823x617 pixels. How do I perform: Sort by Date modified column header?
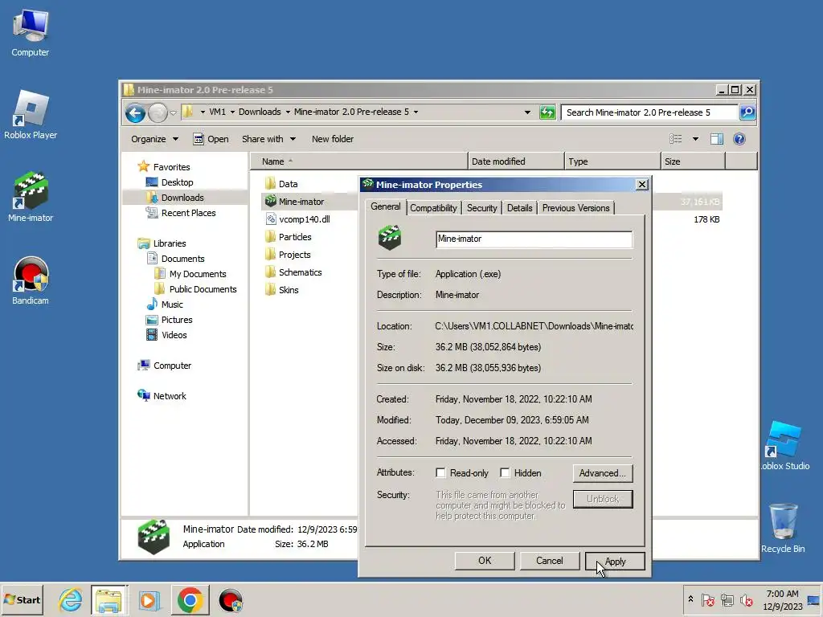click(515, 161)
